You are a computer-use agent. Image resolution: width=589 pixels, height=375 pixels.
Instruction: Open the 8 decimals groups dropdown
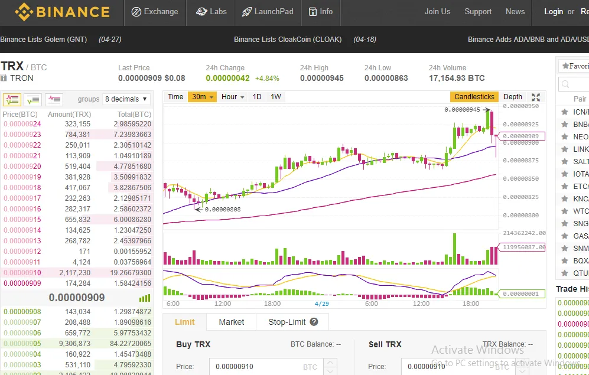tap(126, 99)
